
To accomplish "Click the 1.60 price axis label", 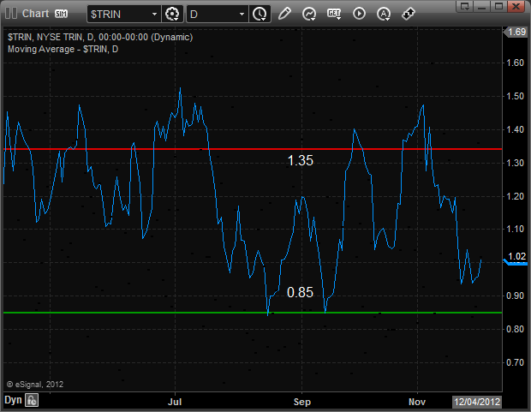I will point(515,63).
